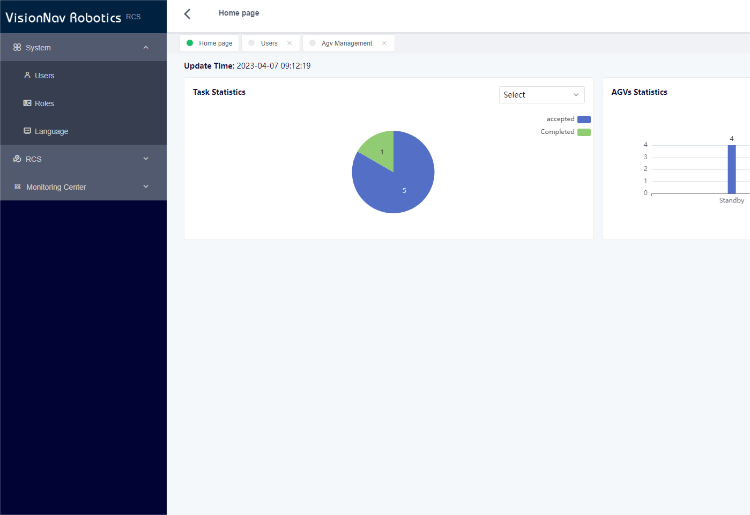Expand the RCS menu section
Image resolution: width=750 pixels, height=515 pixels.
[146, 159]
